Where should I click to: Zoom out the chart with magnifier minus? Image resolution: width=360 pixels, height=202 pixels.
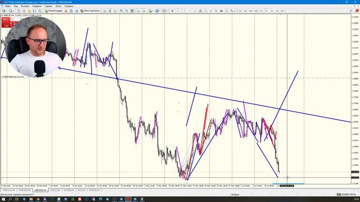[127, 11]
